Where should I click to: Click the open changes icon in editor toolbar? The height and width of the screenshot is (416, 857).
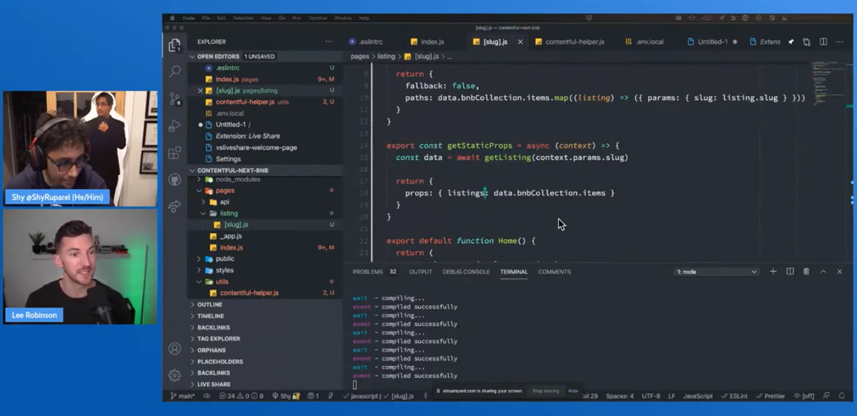[x=807, y=42]
